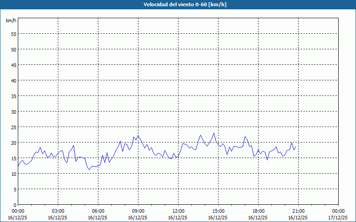Click the wind speed peak at 09:00
Image resolution: width=356 pixels, height=222 pixels.
138,135
